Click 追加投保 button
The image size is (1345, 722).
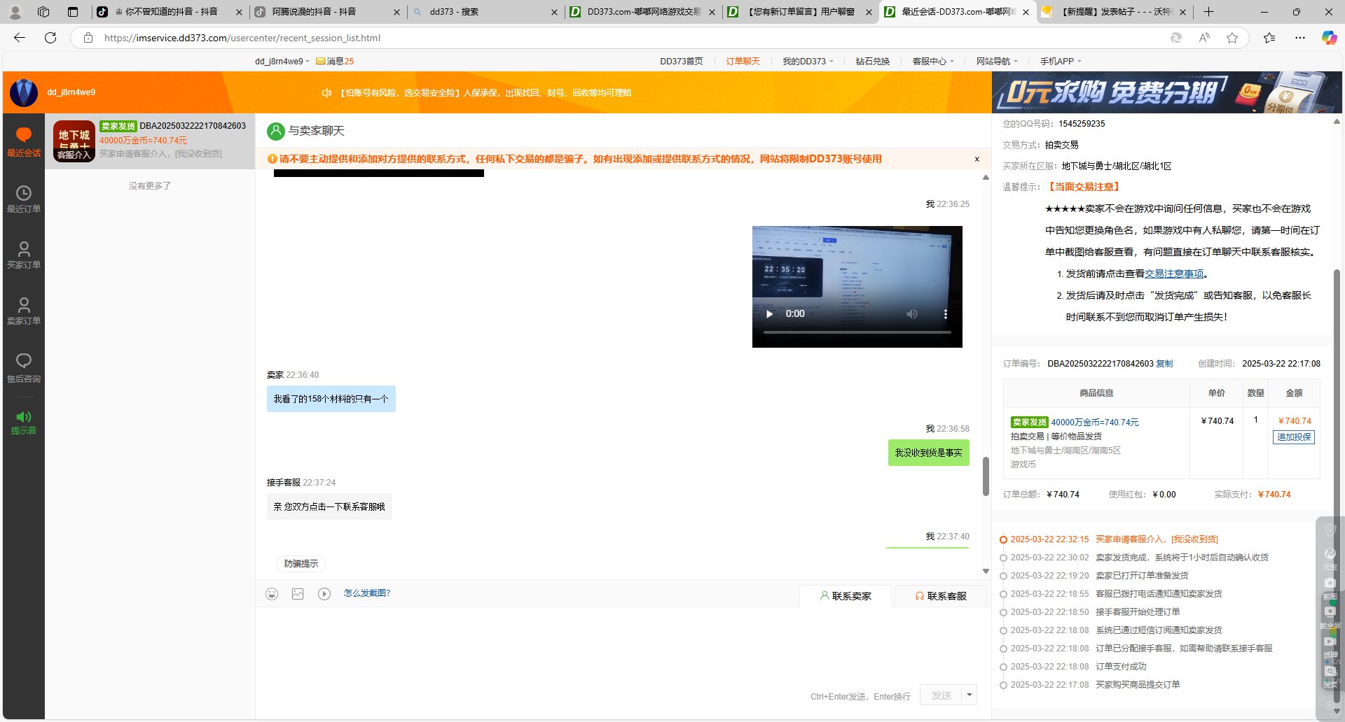[x=1294, y=437]
